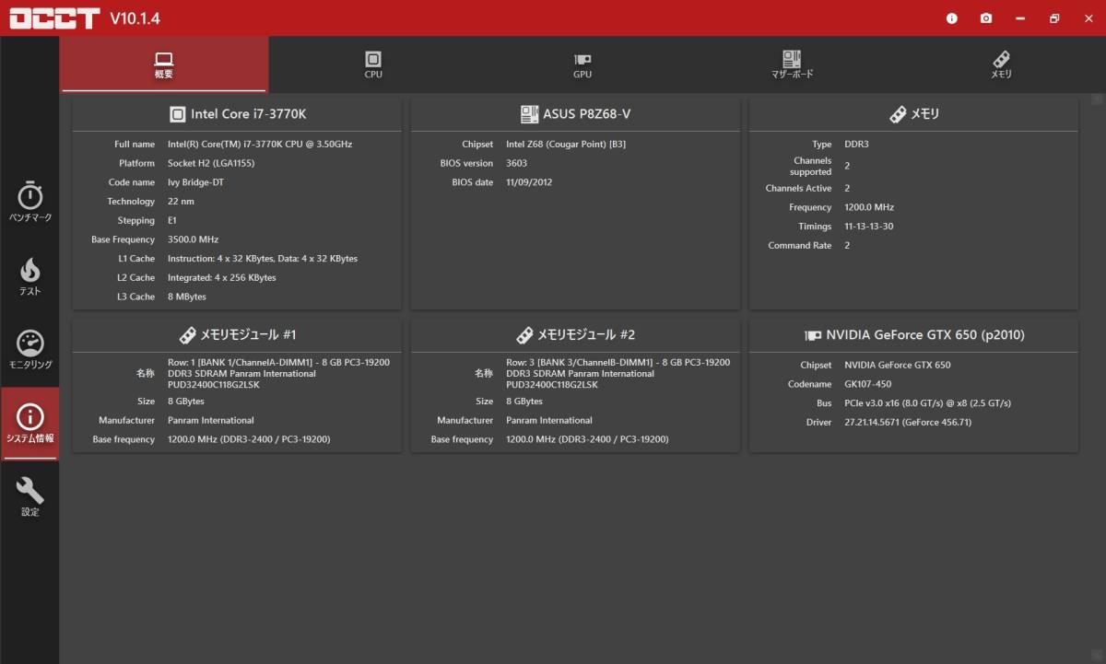Switch to the GPU tab
The height and width of the screenshot is (664, 1106).
tap(582, 64)
